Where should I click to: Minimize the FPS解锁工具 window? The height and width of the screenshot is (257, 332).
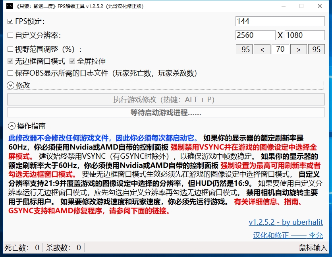[x=283, y=6]
